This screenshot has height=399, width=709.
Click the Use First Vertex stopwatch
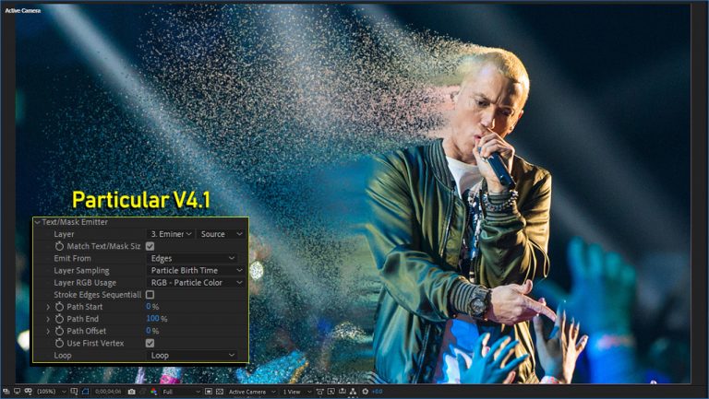(60, 343)
